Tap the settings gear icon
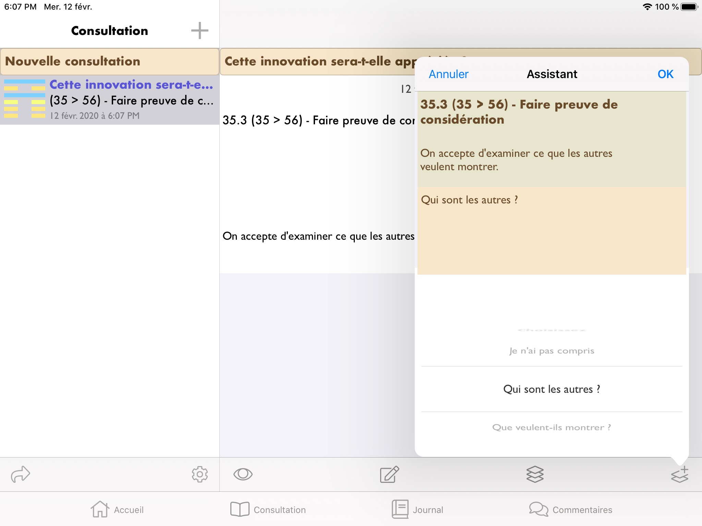This screenshot has width=702, height=526. point(199,474)
